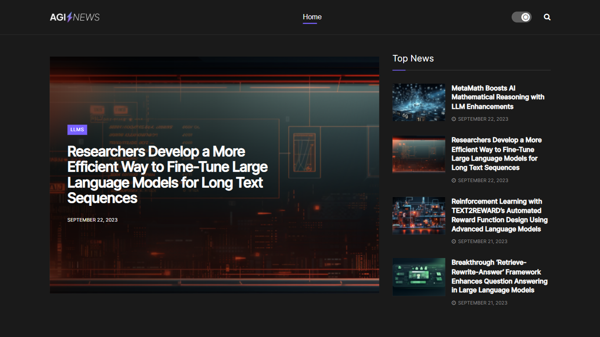This screenshot has width=600, height=337.
Task: Select the LLMS category tag
Action: 77,129
